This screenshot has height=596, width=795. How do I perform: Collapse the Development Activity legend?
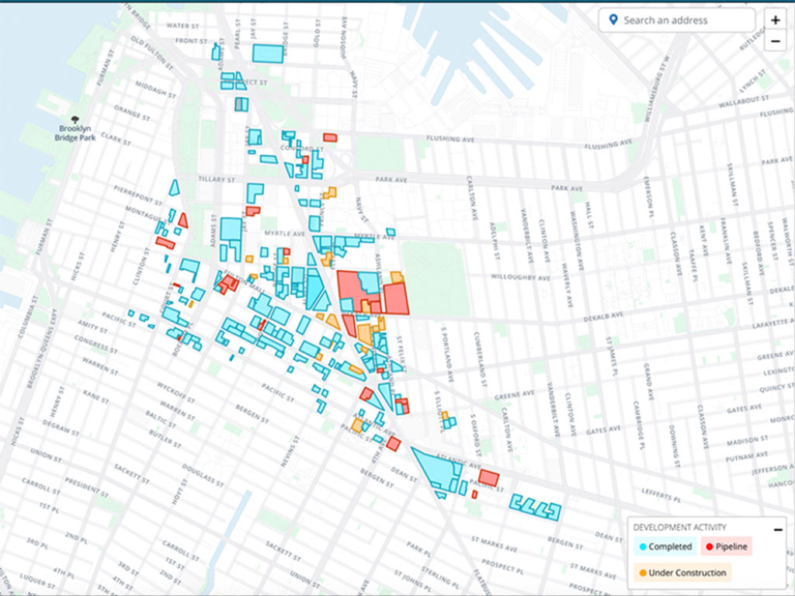click(x=777, y=529)
